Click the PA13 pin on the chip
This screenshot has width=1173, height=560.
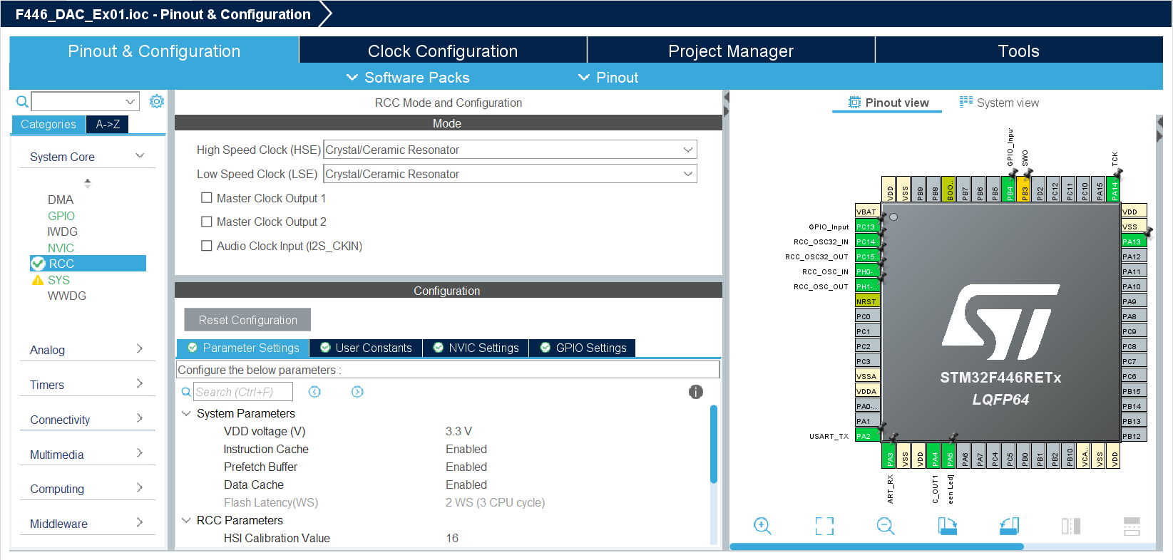point(1134,242)
